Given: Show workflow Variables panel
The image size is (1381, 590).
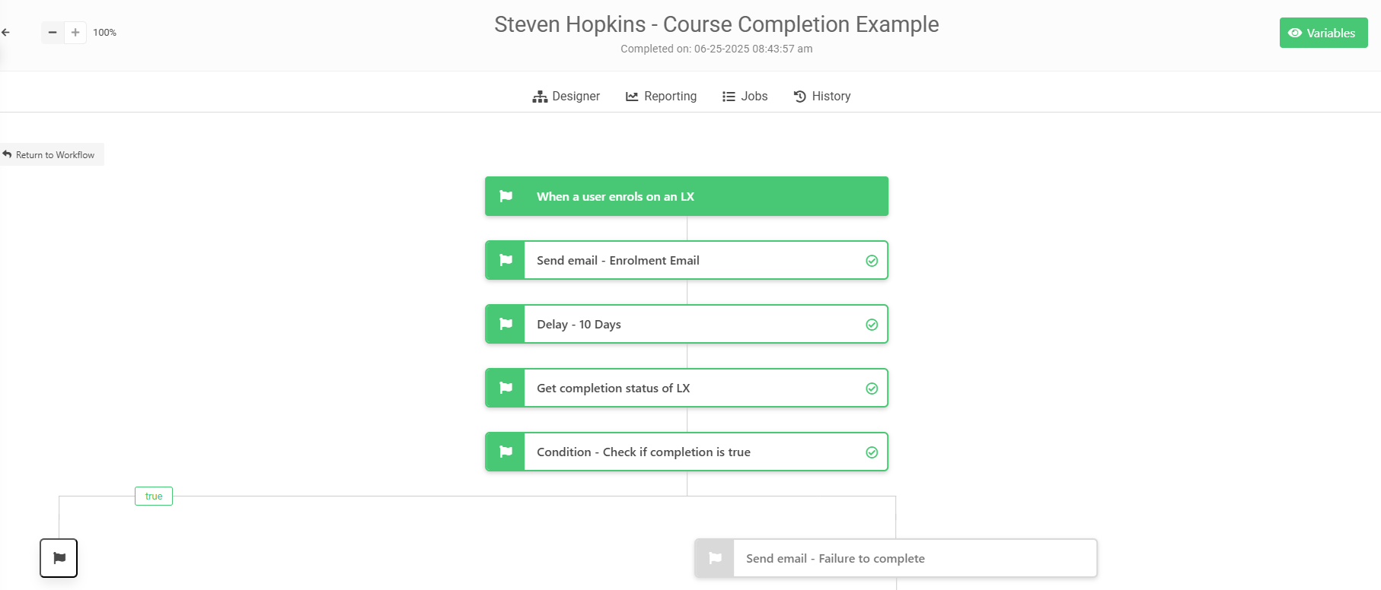Looking at the screenshot, I should 1323,33.
